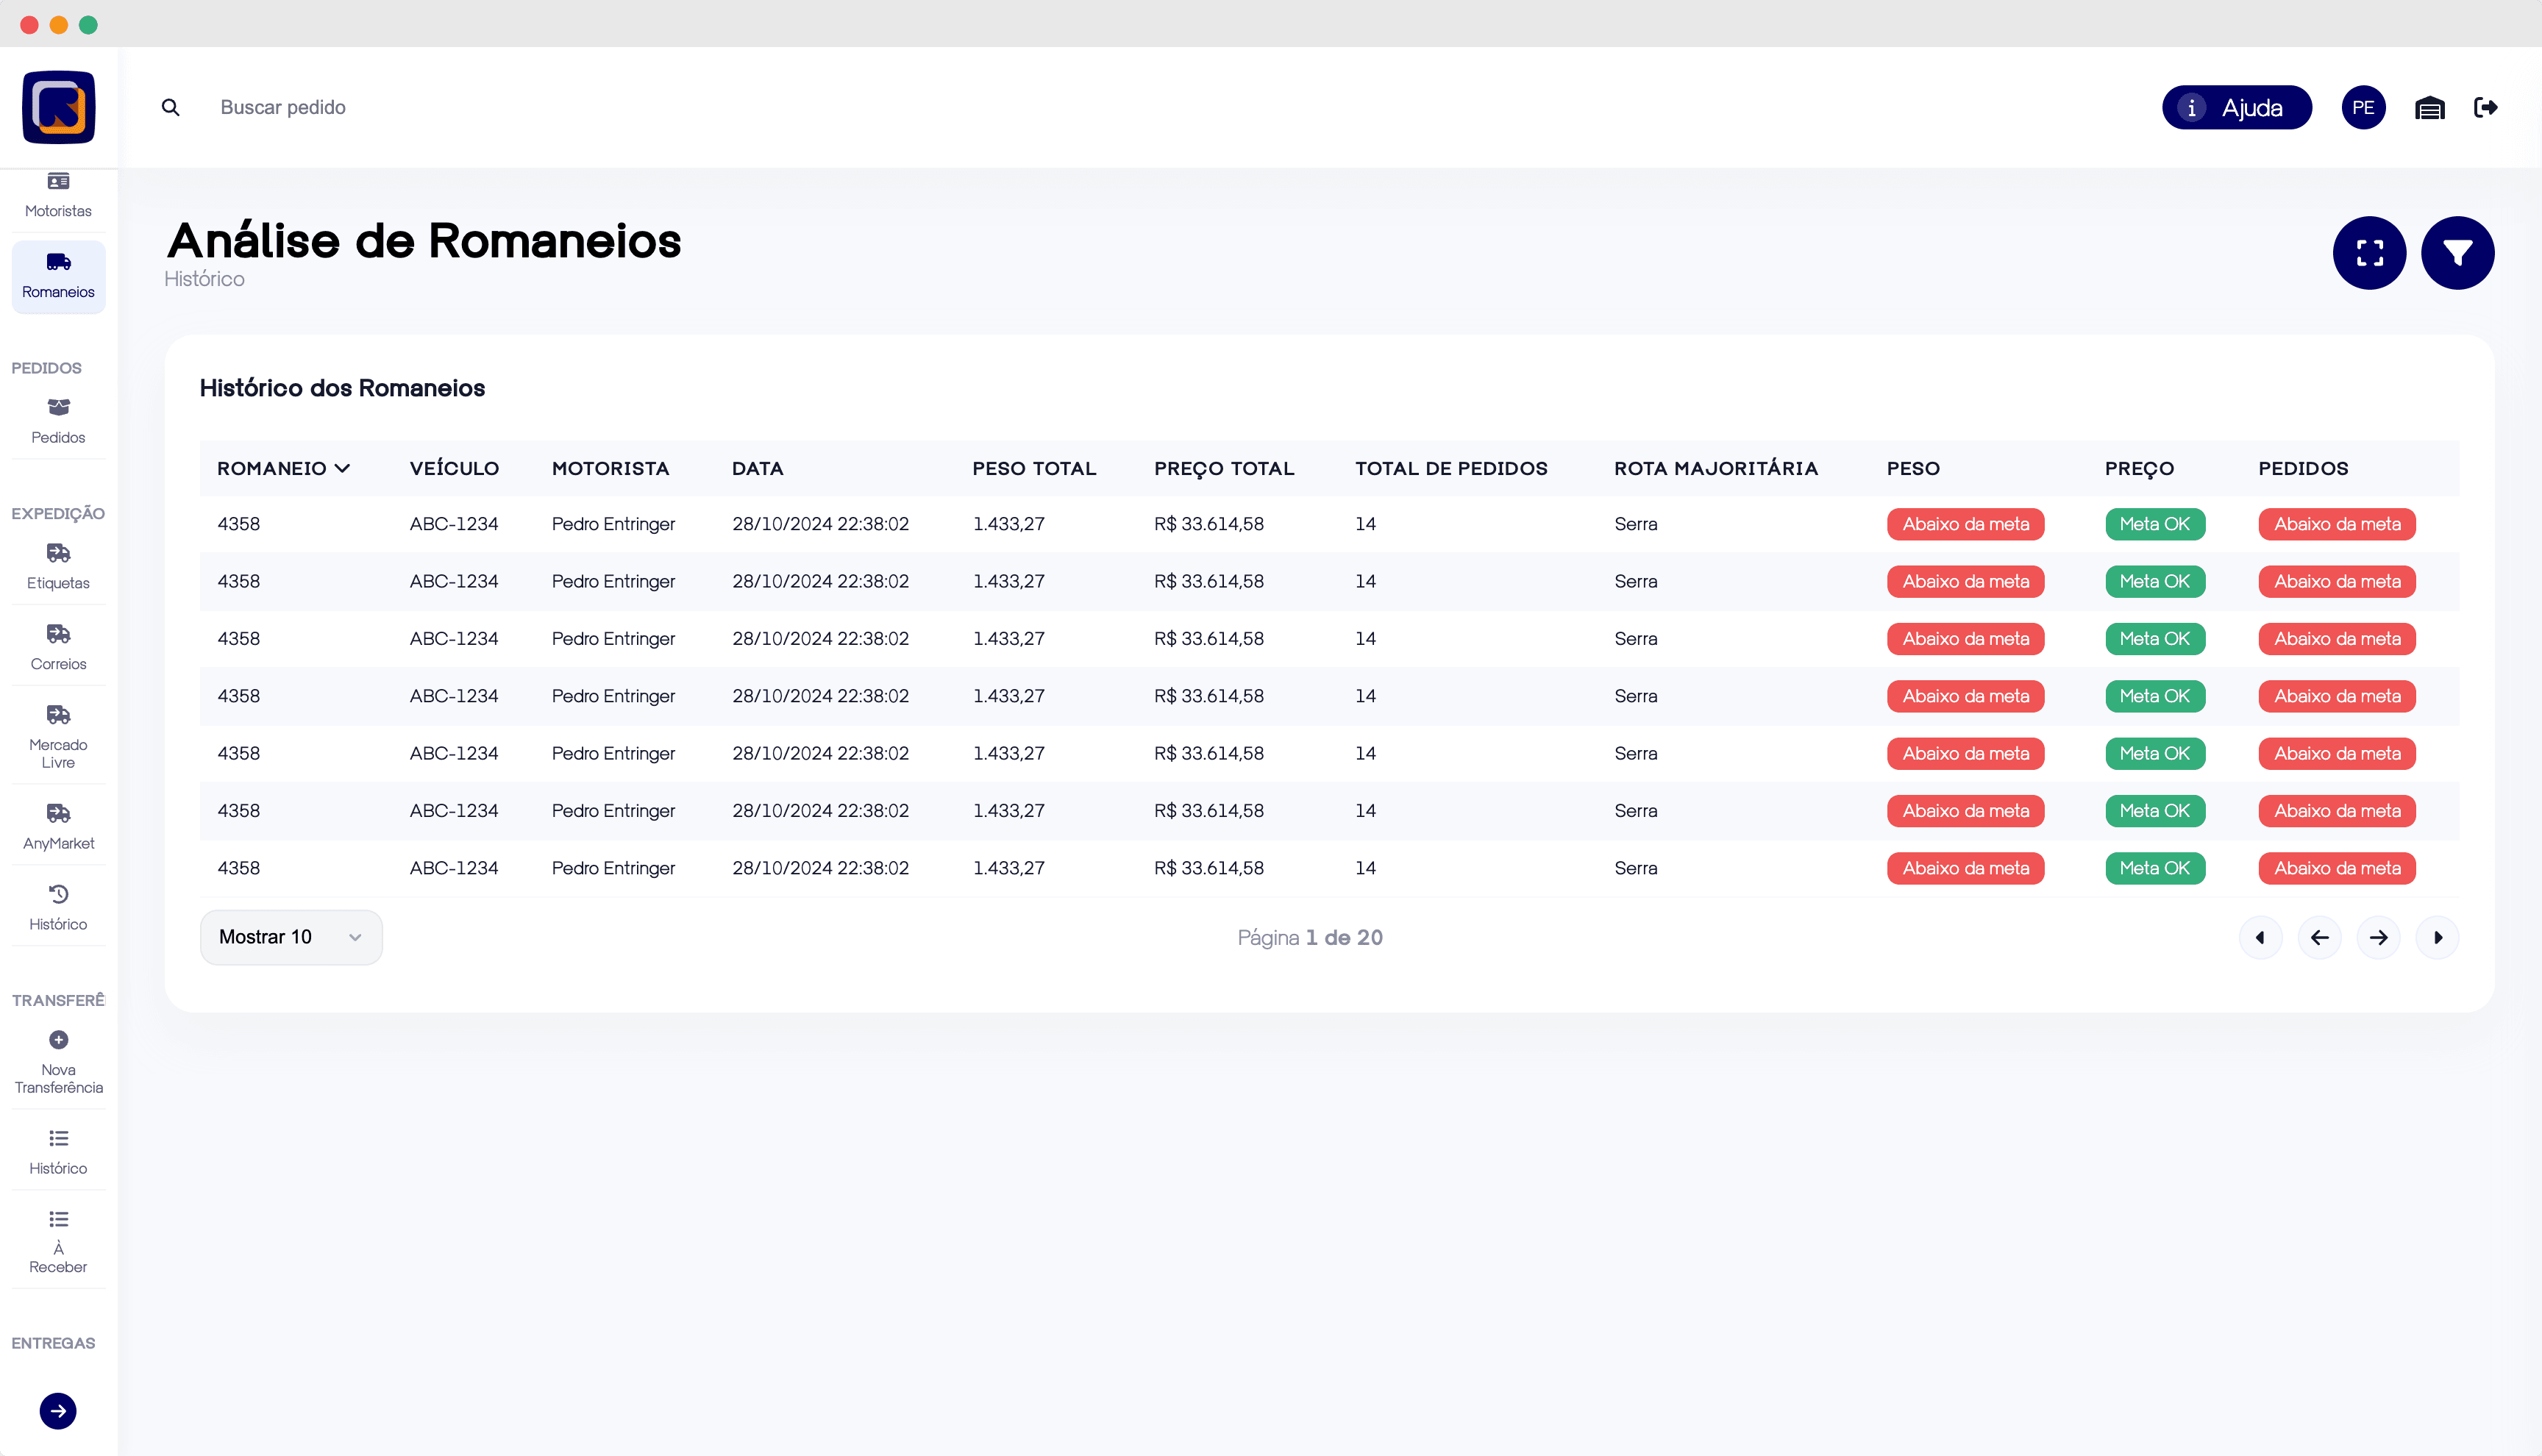Open the Mostrar 10 rows dropdown
2542x1456 pixels.
tap(290, 937)
